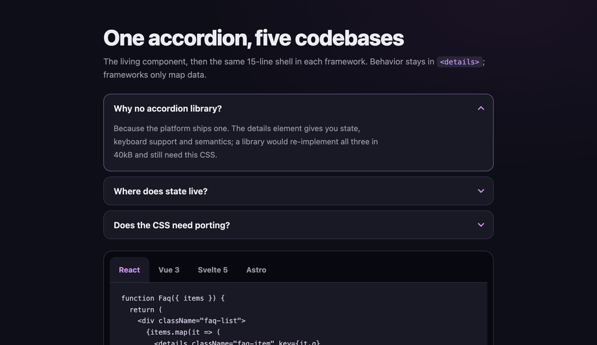Click the 'Why no accordion library?' summary heading

[167, 109]
